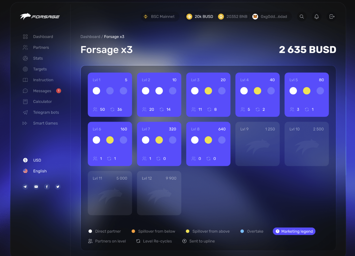Click the Smart Games icon

(x=25, y=123)
